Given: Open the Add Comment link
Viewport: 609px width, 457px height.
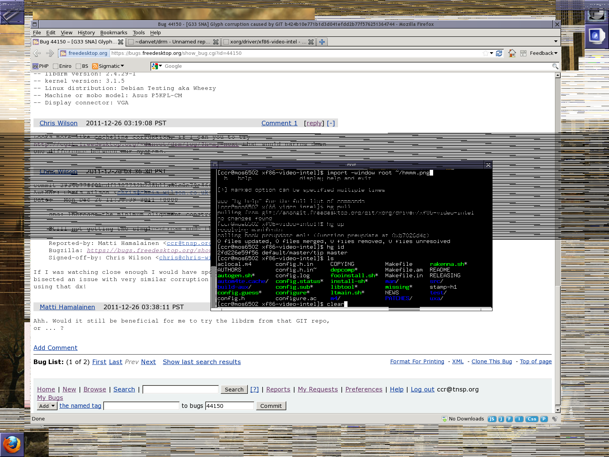Looking at the screenshot, I should (x=55, y=348).
